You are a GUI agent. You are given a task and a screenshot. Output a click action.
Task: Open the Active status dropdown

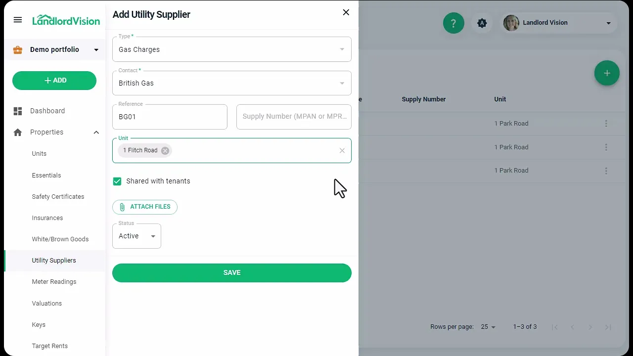click(x=136, y=236)
